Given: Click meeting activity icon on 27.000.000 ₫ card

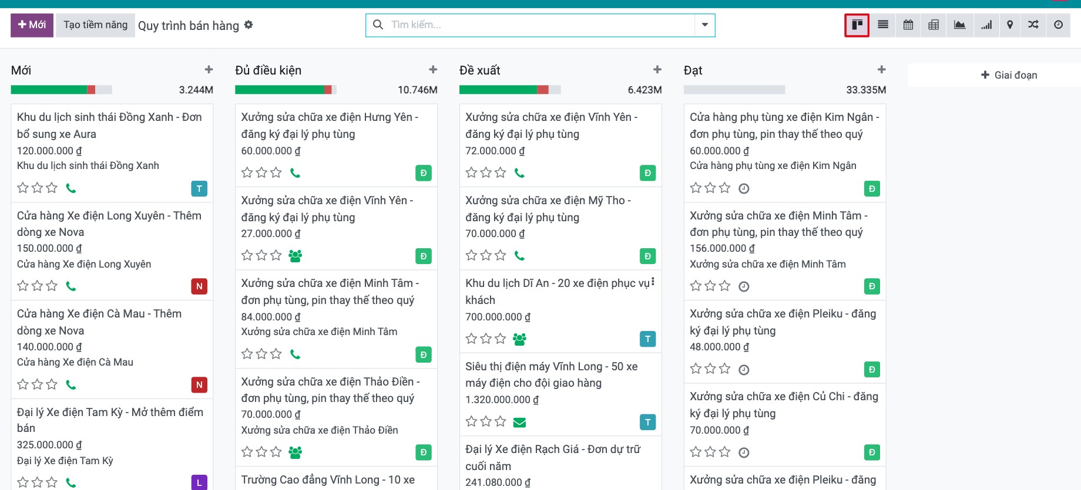Looking at the screenshot, I should 296,256.
